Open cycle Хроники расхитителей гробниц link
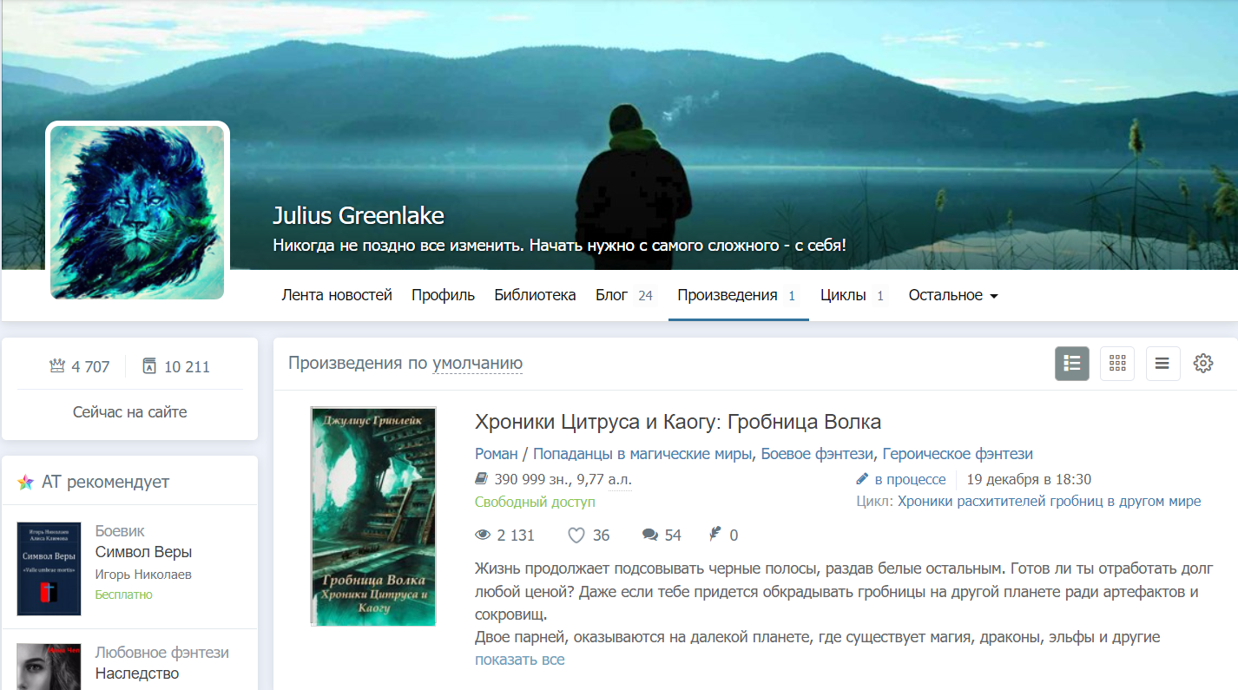The image size is (1238, 690). pos(1050,502)
